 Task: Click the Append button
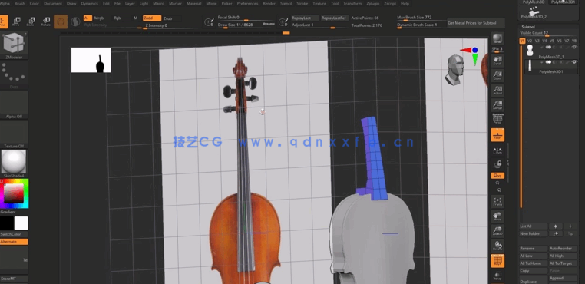[563, 279]
